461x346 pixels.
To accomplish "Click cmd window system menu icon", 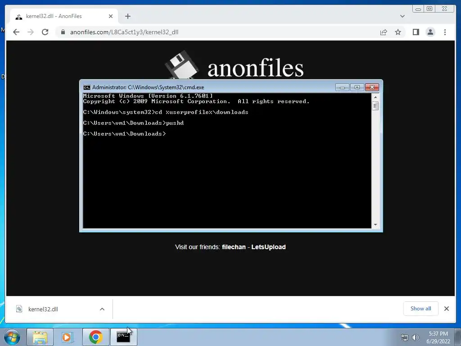I will 87,87.
